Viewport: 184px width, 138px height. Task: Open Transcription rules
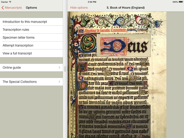[x=31, y=29]
